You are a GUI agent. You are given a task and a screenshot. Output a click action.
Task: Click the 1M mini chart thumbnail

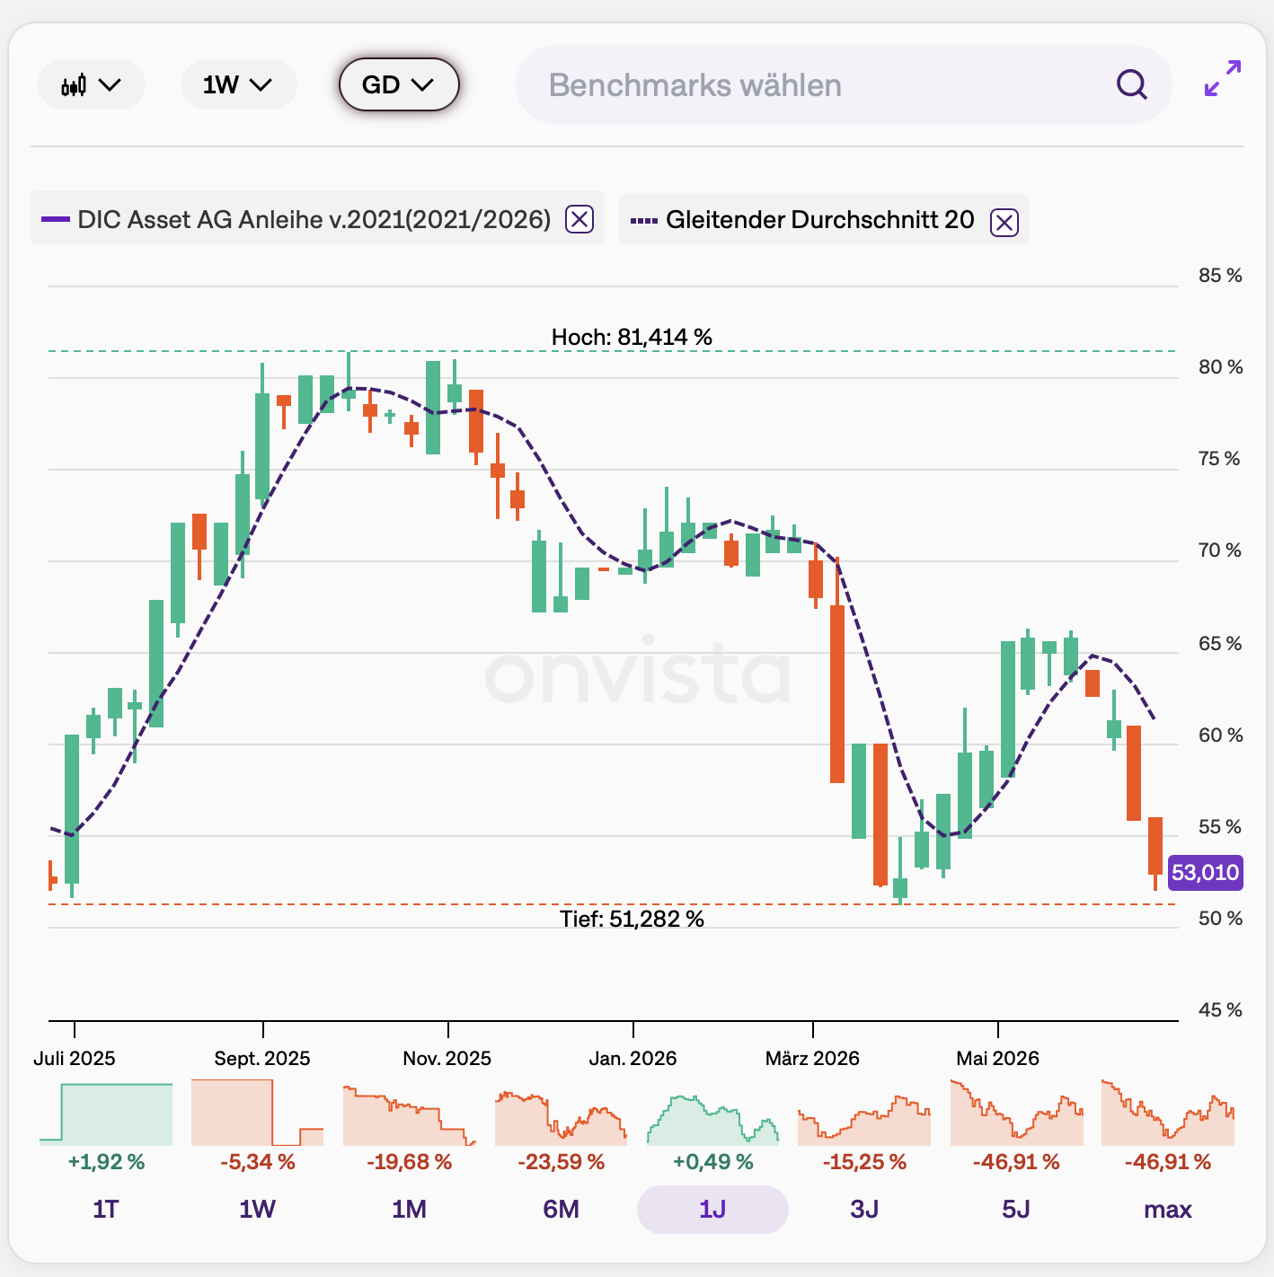point(410,1114)
